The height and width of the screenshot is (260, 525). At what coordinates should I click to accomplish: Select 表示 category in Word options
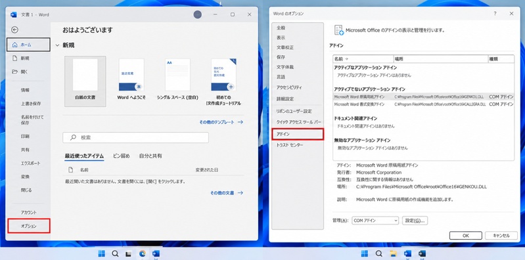click(281, 38)
